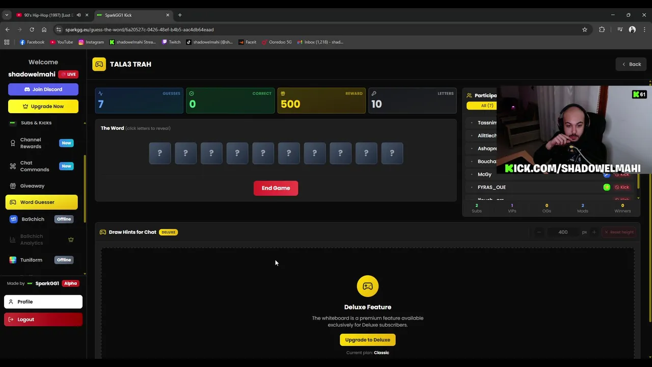View site information in the address bar
Screen dimensions: 652x367
point(59,30)
